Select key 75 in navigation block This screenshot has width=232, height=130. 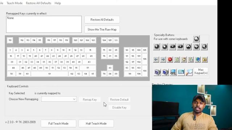[x=104, y=50]
